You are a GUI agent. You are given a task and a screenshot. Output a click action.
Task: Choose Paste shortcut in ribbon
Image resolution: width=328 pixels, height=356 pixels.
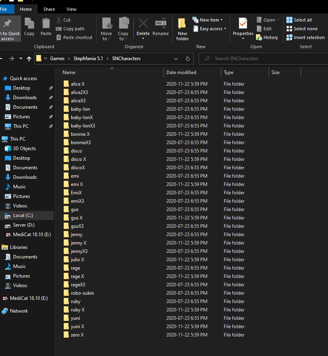click(74, 37)
